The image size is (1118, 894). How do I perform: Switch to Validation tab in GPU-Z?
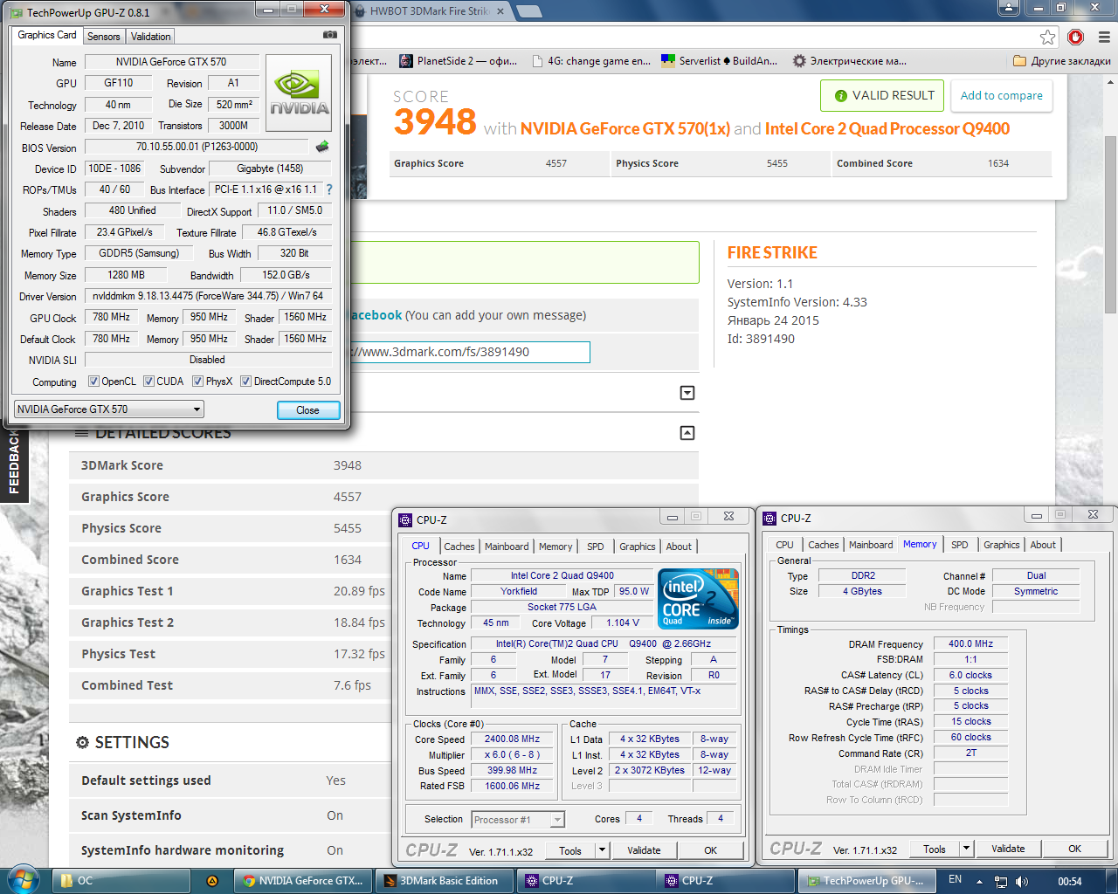[151, 37]
